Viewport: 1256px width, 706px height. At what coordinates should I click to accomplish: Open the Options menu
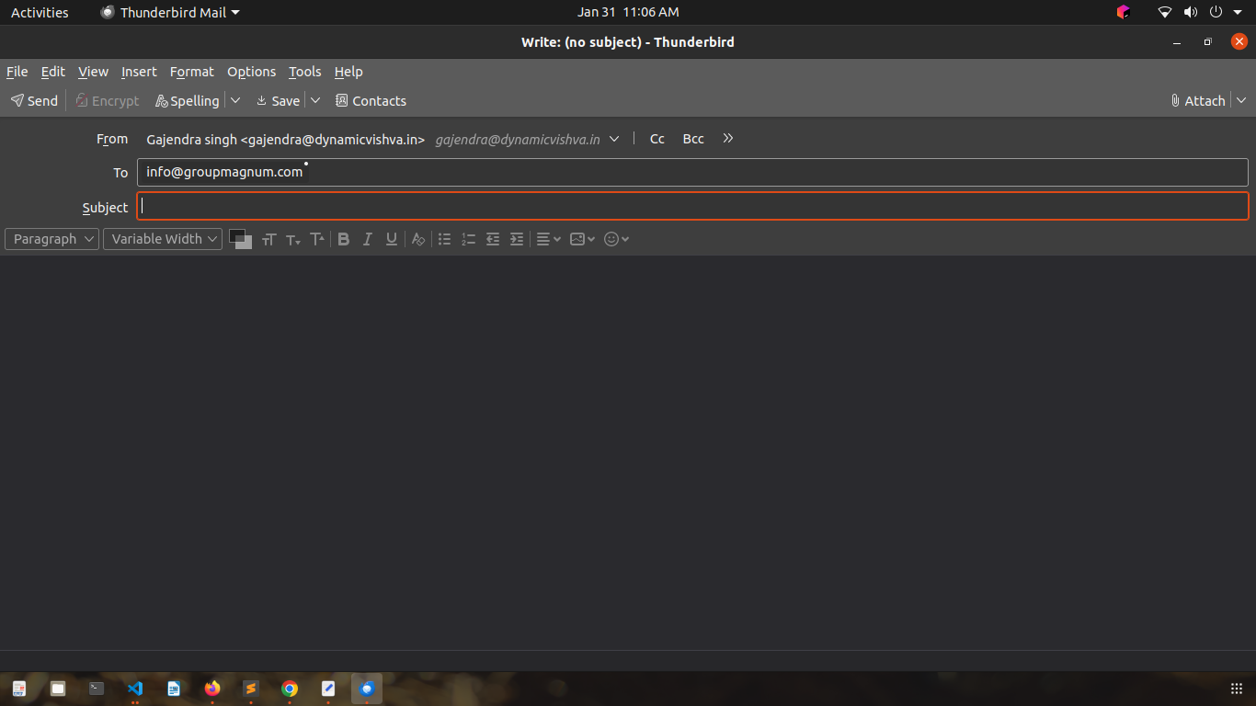(251, 72)
